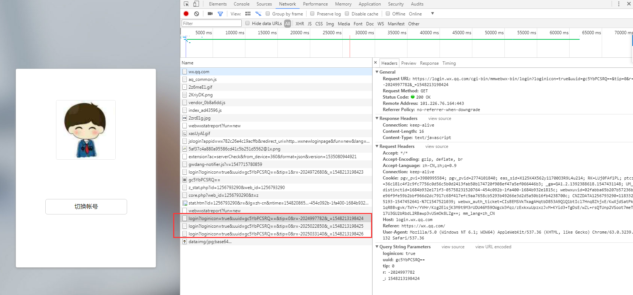The height and width of the screenshot is (295, 633).
Task: Filter requests by WS type
Action: click(381, 24)
